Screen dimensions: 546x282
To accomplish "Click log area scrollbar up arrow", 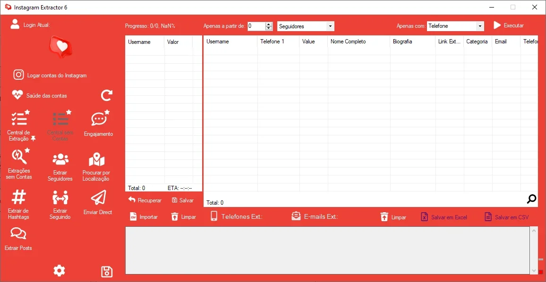I will point(534,230).
